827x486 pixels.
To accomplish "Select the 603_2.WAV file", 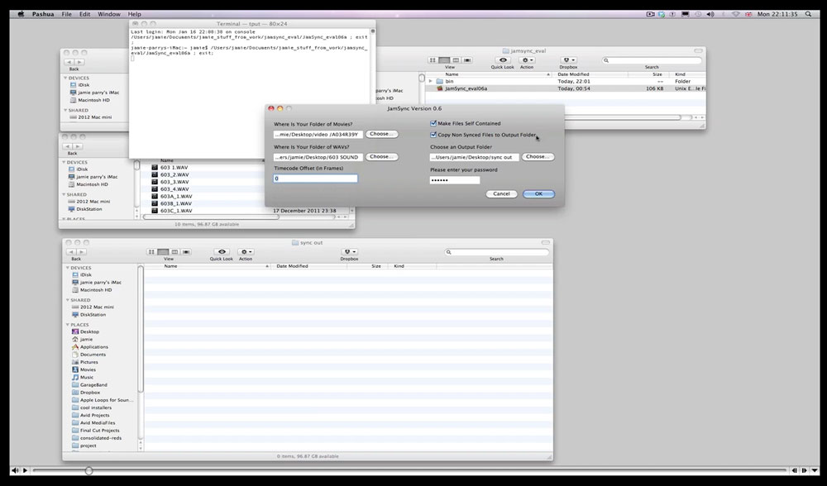I will pyautogui.click(x=174, y=174).
